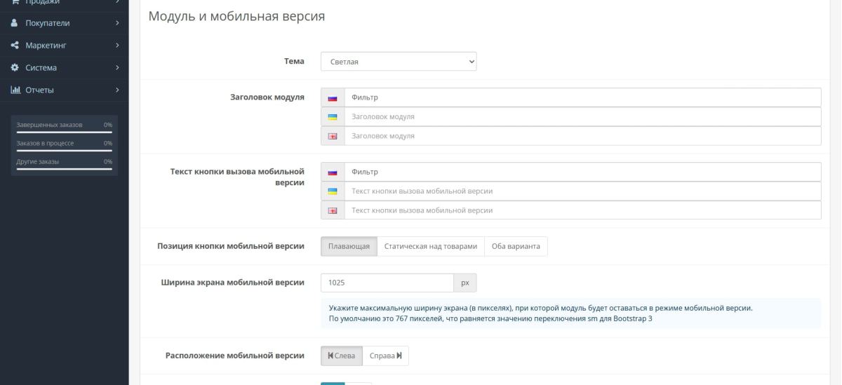Click the Система gear icon in sidebar

(x=15, y=68)
